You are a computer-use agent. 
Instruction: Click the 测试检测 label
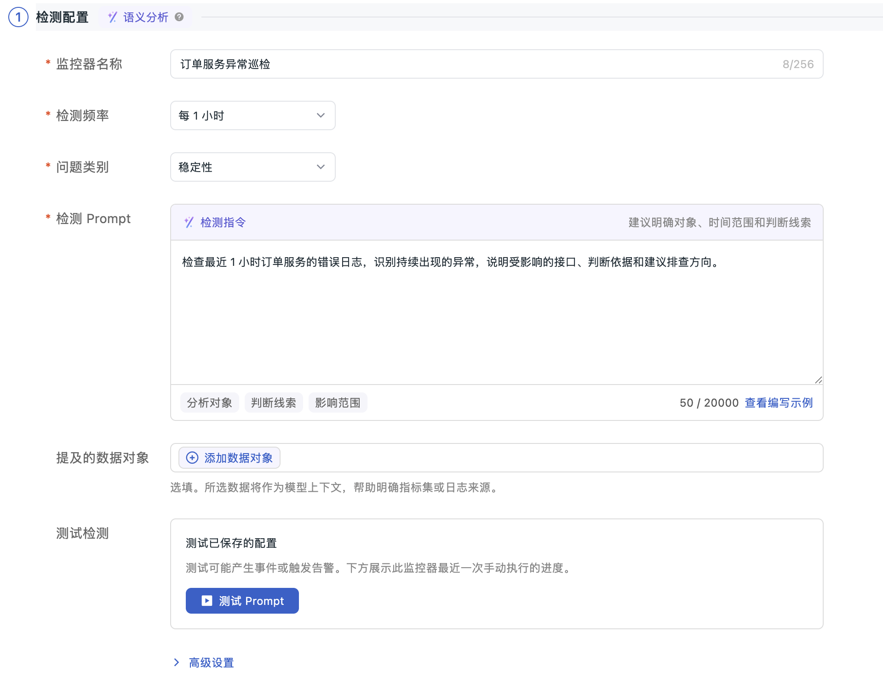[82, 533]
